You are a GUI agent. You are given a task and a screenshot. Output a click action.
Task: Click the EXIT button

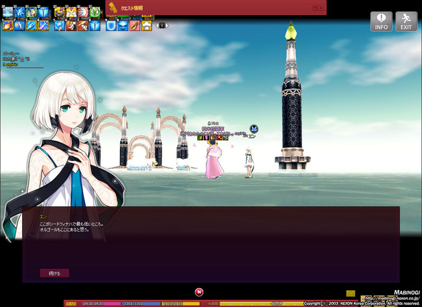pyautogui.click(x=406, y=21)
